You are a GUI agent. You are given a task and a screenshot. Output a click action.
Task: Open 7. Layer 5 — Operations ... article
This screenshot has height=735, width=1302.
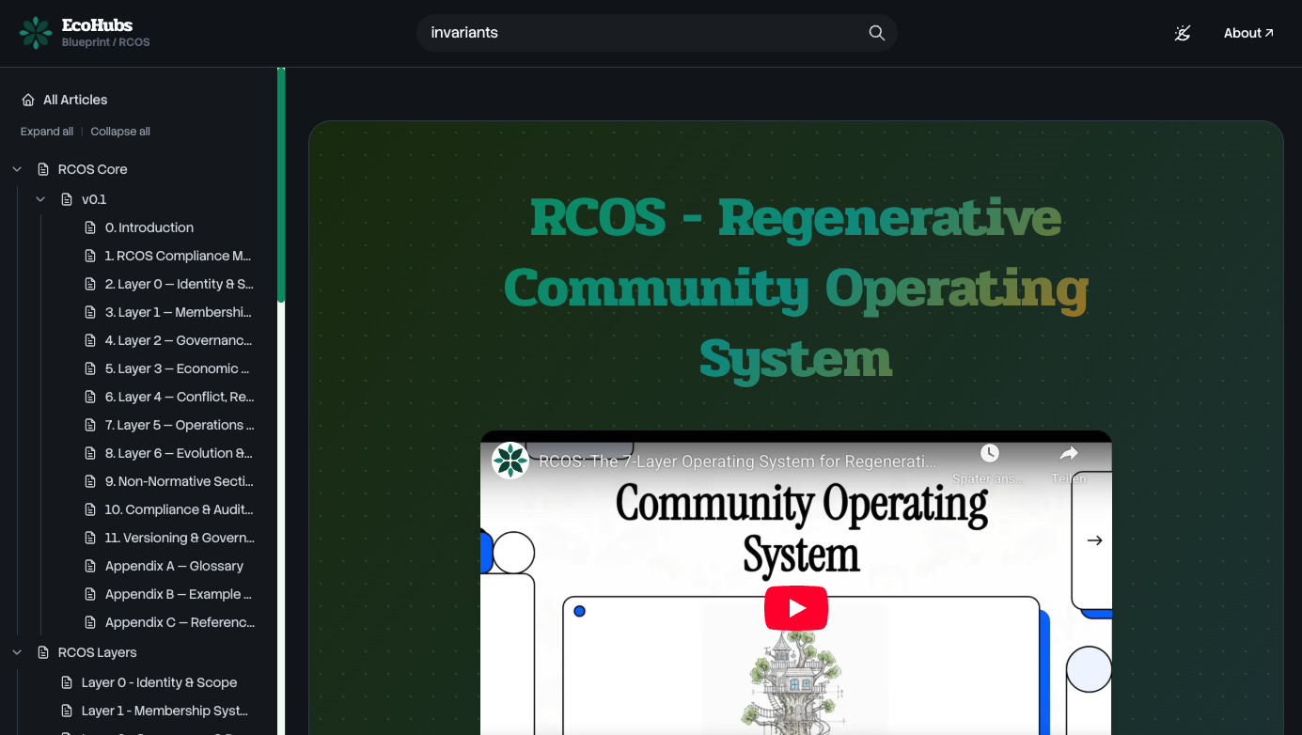pyautogui.click(x=179, y=425)
